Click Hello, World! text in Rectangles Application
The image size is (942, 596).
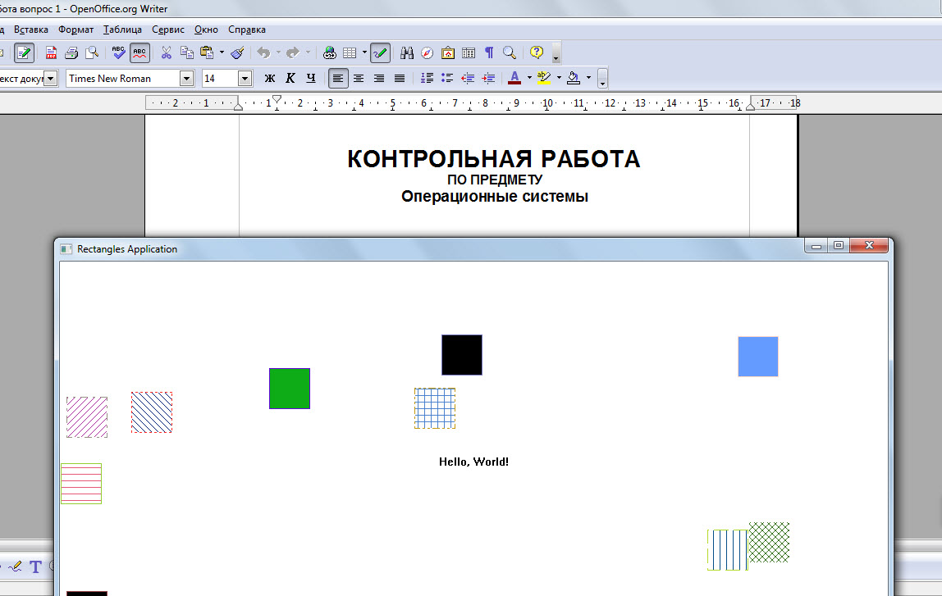tap(473, 462)
